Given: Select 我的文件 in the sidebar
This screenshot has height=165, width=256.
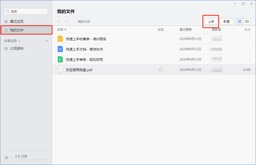Looking at the screenshot, I should coord(17,30).
